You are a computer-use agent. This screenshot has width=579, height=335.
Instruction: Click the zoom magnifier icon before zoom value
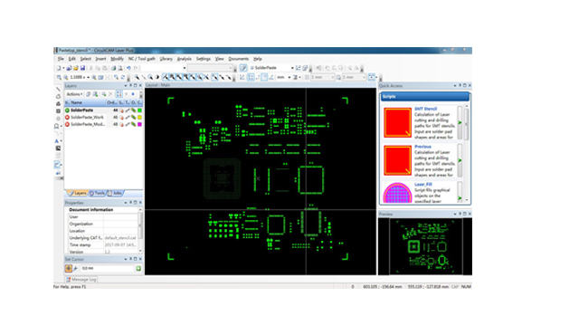pos(66,77)
